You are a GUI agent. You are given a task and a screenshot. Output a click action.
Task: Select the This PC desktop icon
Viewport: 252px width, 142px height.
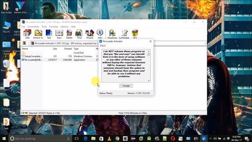click(x=6, y=27)
